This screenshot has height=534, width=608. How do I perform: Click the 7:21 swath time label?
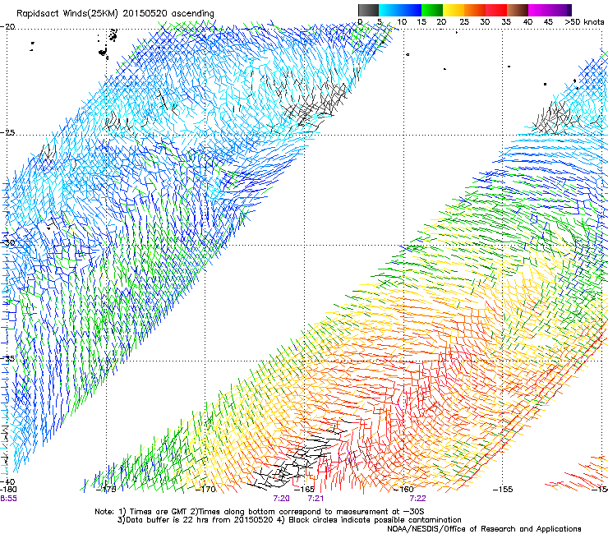click(316, 499)
